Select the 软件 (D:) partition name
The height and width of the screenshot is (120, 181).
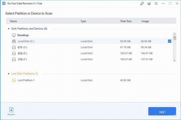[23, 47]
